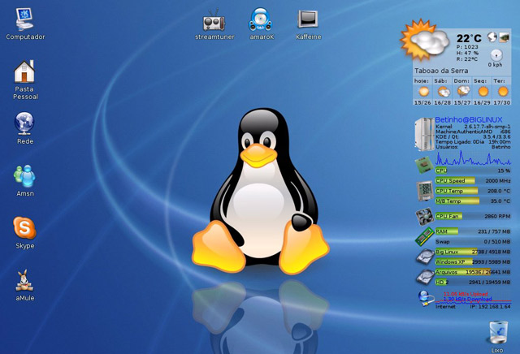The width and height of the screenshot is (520, 354).
Task: Click the Seg forecast sun icon
Action: coord(483,92)
